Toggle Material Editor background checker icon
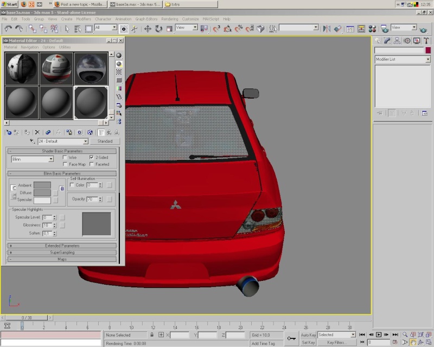The image size is (434, 347). 119,72
